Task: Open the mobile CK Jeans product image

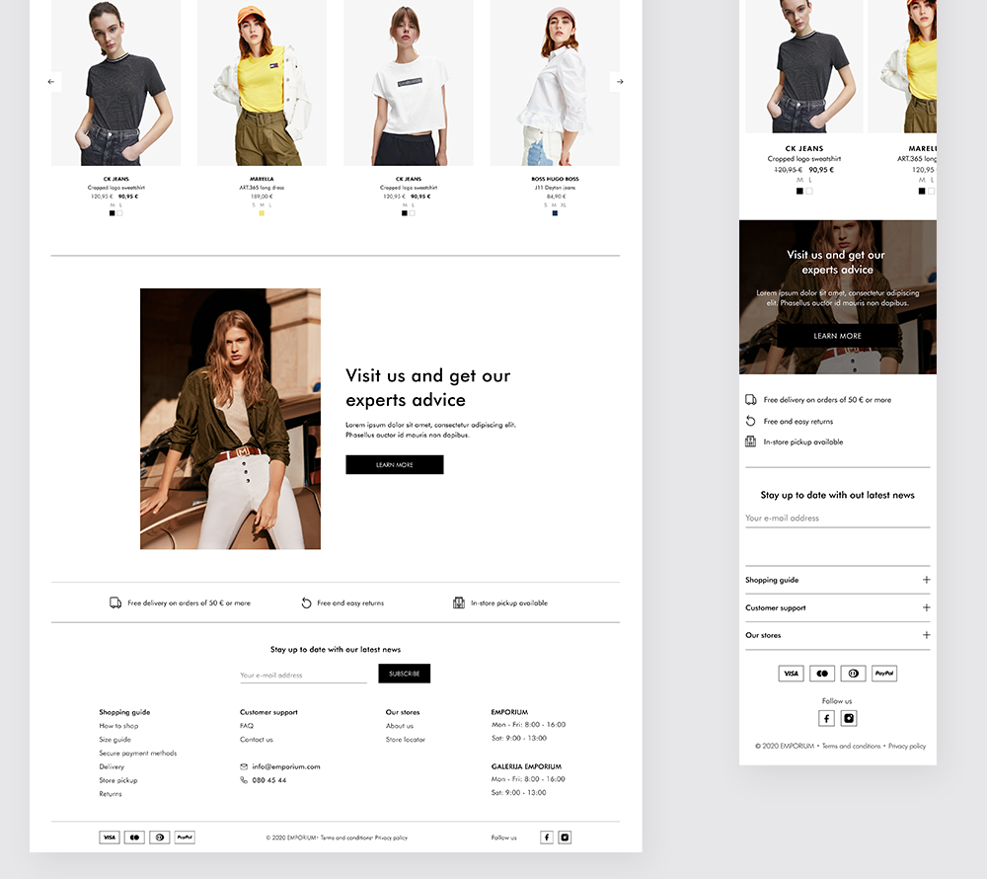Action: [x=803, y=66]
